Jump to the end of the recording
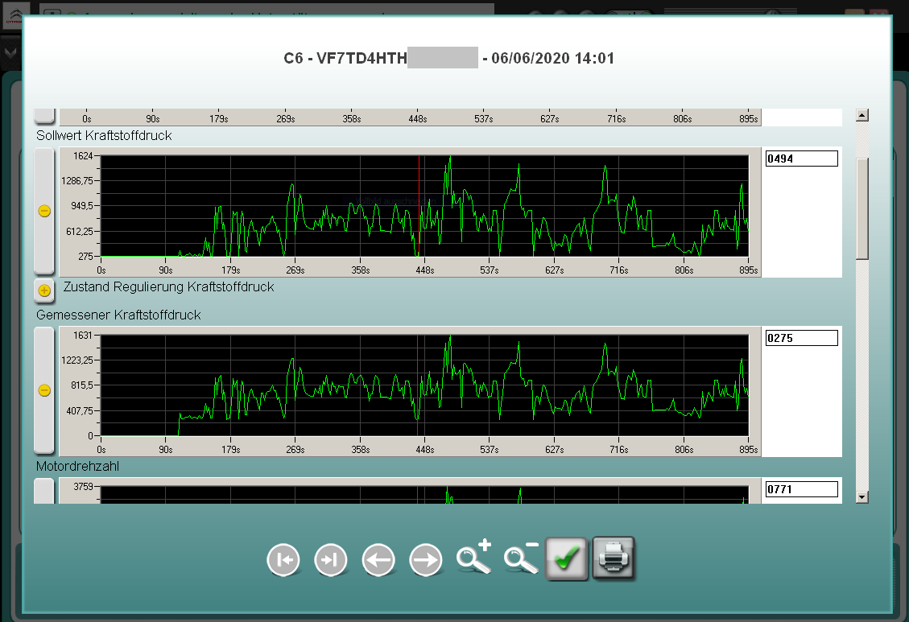 coord(331,560)
